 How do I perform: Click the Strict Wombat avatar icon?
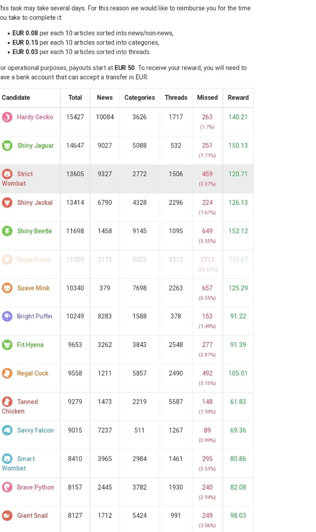(x=7, y=174)
